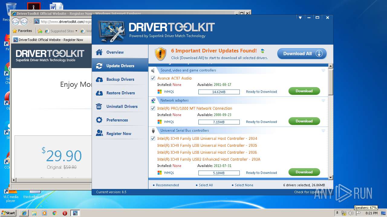The height and width of the screenshot is (217, 387).
Task: Uncheck Intel ICH9 USB Host Controller 2934
Action: (153, 138)
